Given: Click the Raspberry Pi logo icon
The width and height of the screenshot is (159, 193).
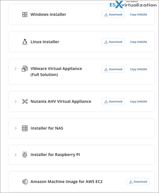Looking at the screenshot, I should (x=25, y=155).
